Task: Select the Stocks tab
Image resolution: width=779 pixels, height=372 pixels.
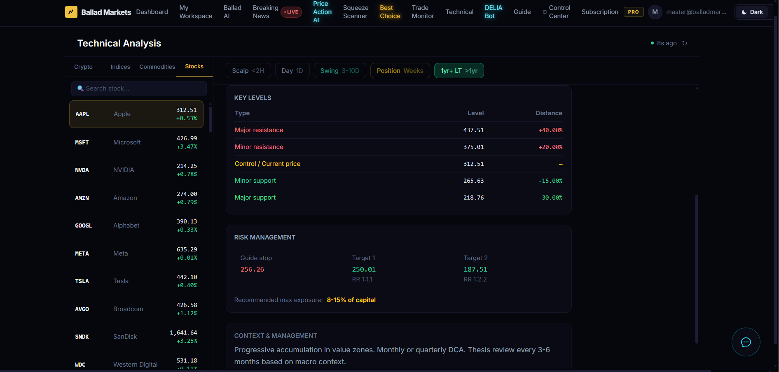Action: coord(194,66)
